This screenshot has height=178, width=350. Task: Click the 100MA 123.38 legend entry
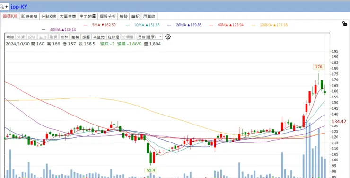270,25
